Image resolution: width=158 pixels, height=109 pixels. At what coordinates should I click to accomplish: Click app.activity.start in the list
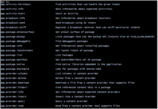pyautogui.click(x=13, y=14)
